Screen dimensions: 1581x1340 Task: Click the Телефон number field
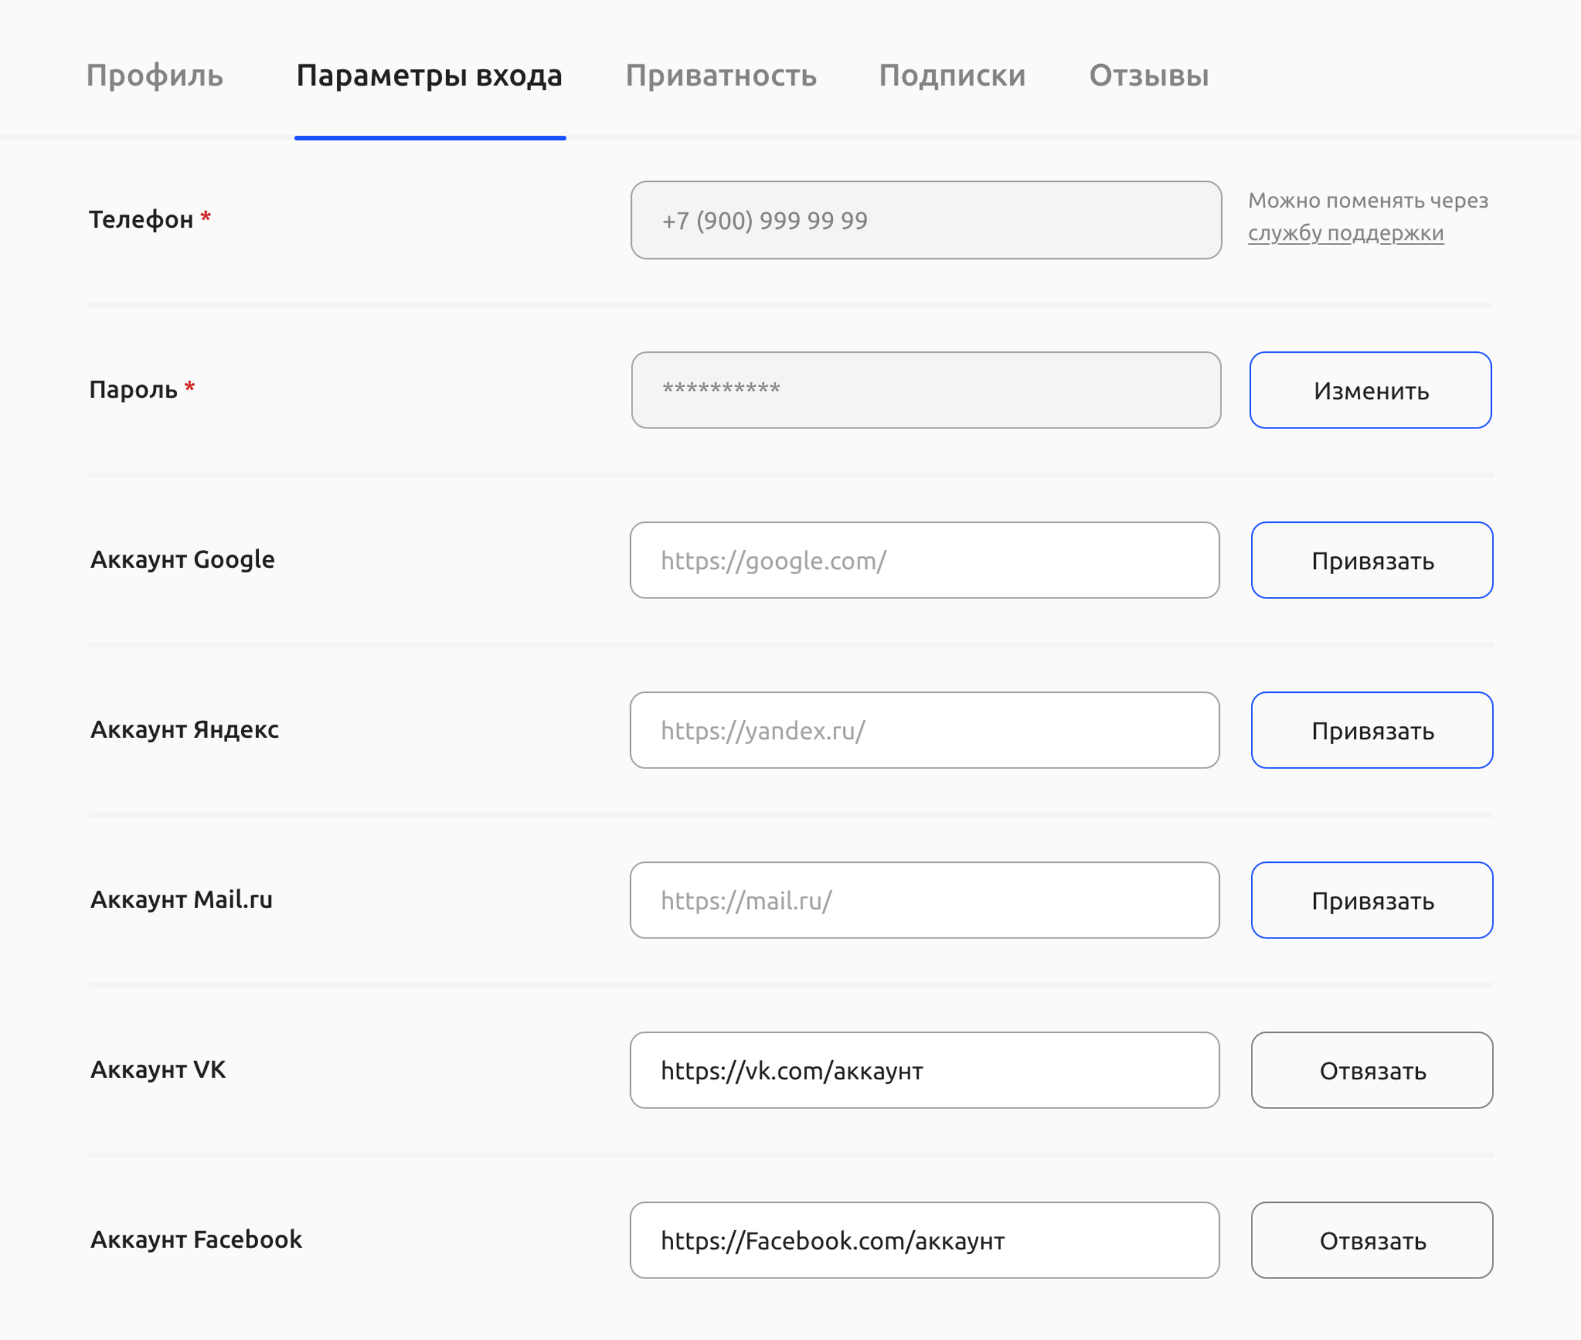click(x=926, y=220)
